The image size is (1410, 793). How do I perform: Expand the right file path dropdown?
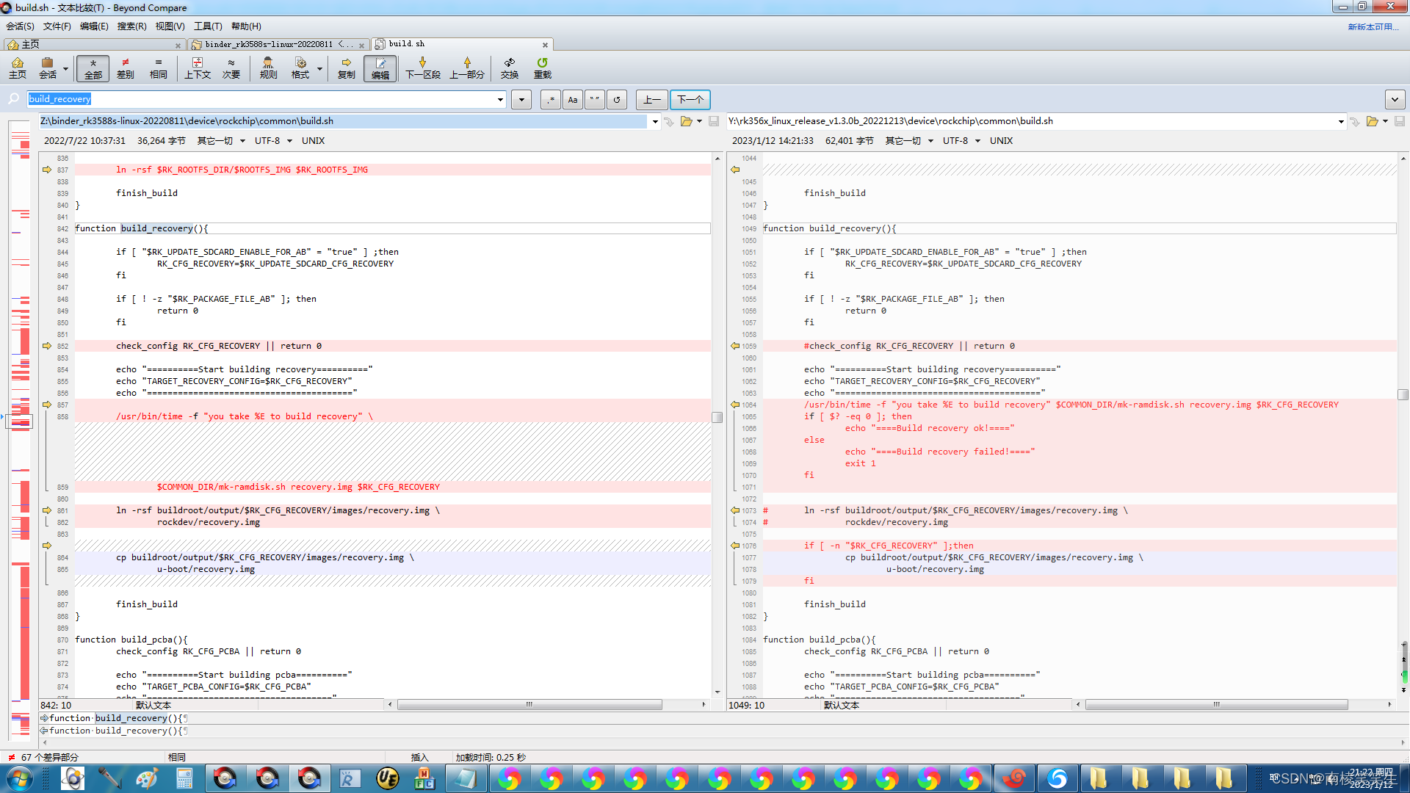pos(1341,121)
